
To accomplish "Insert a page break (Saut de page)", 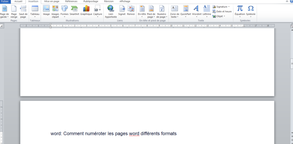I will tap(23, 12).
